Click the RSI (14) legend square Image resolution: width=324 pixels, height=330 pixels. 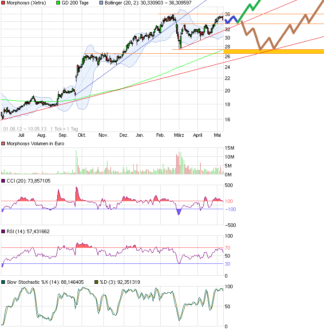tap(3, 231)
